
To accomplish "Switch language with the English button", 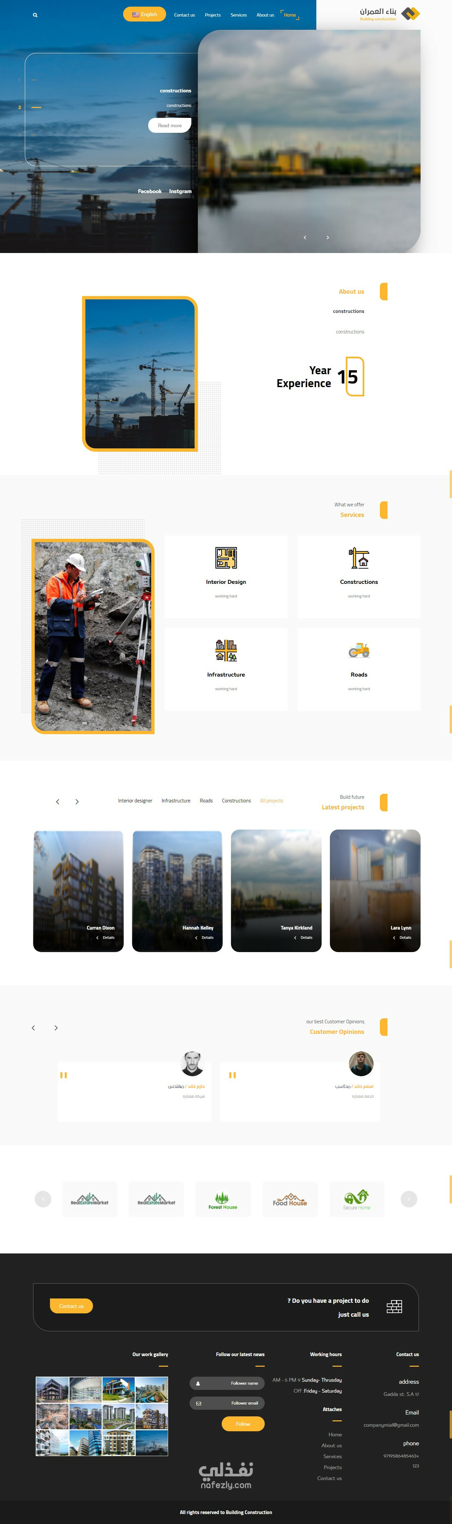I will (x=144, y=14).
